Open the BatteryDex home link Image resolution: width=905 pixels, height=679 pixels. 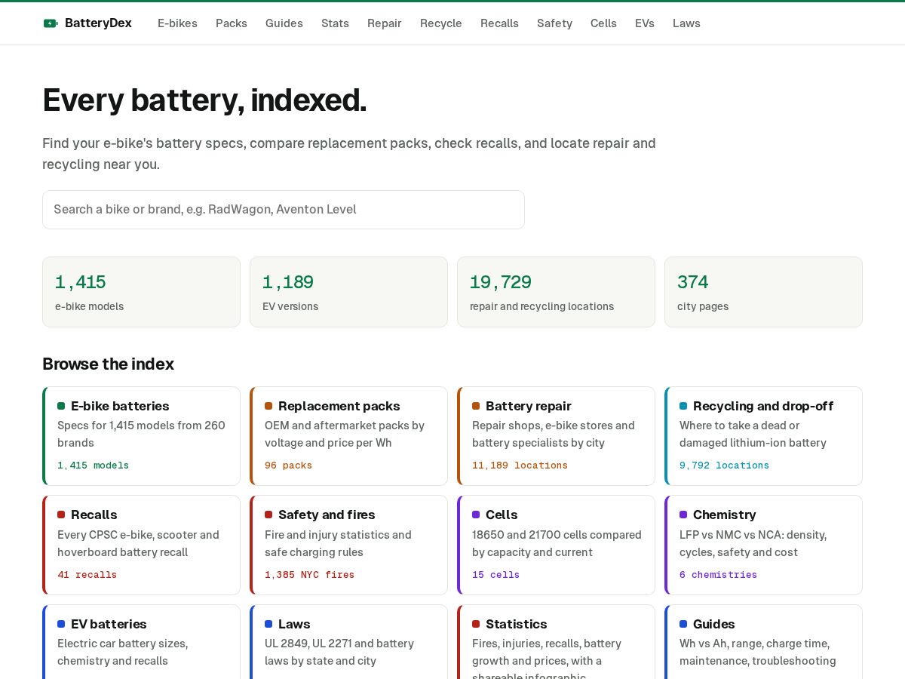(87, 23)
